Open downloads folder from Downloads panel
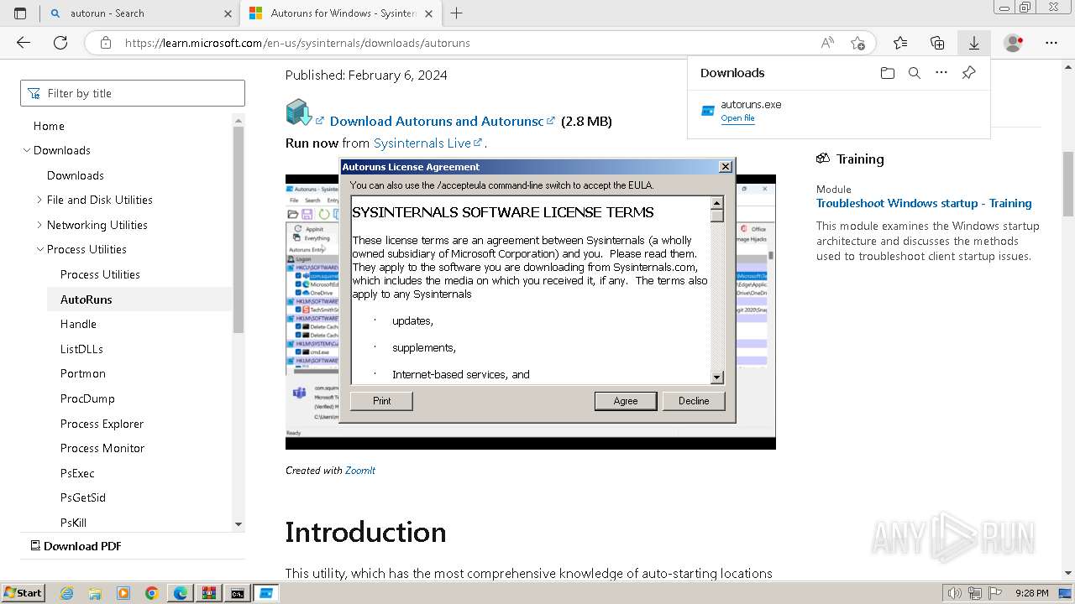The height and width of the screenshot is (604, 1075). [888, 73]
